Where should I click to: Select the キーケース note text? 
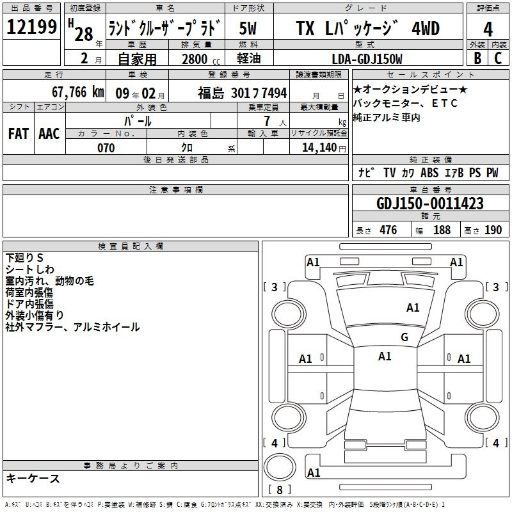[x=33, y=479]
